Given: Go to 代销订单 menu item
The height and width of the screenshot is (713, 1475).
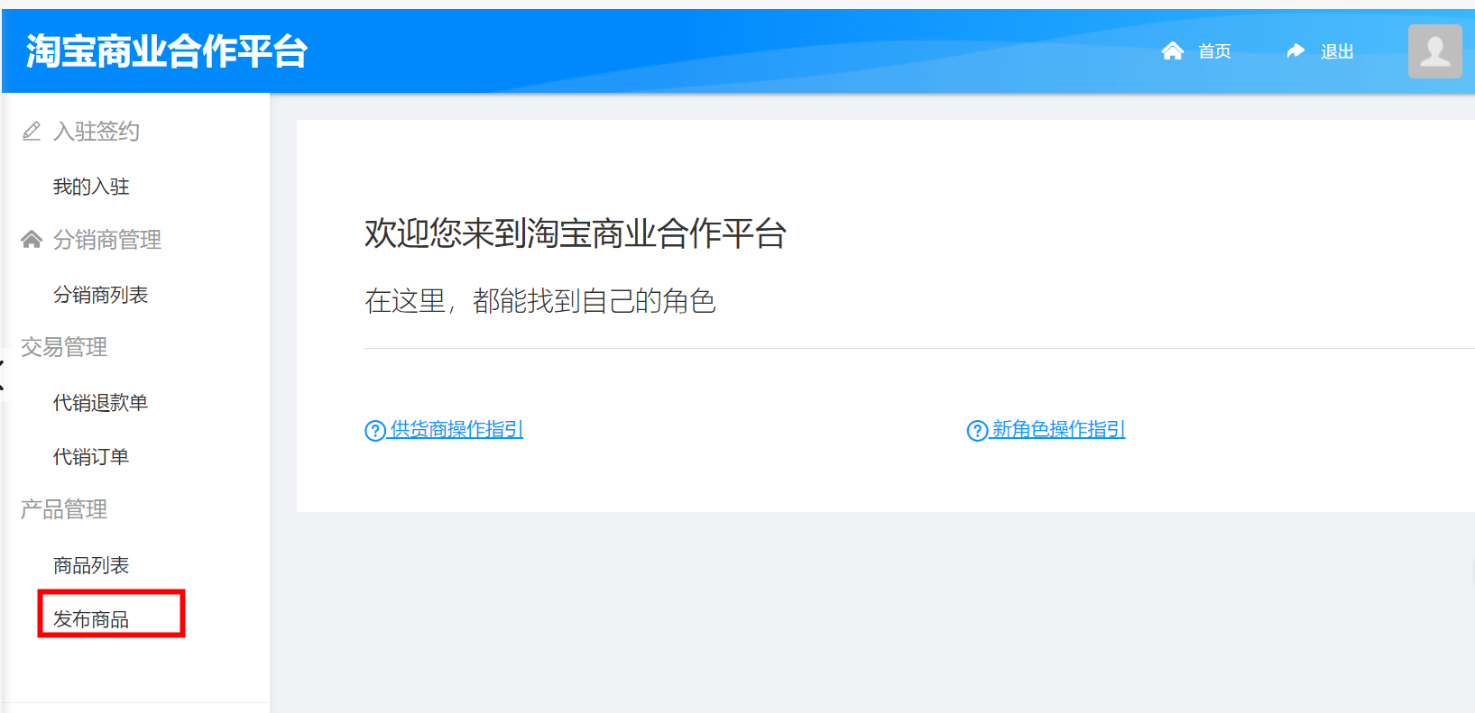Looking at the screenshot, I should (x=91, y=457).
